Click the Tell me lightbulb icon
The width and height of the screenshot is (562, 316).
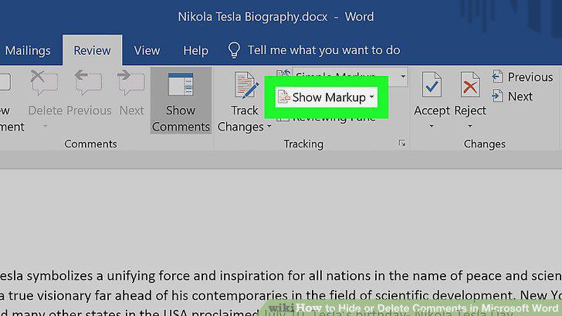(x=234, y=50)
